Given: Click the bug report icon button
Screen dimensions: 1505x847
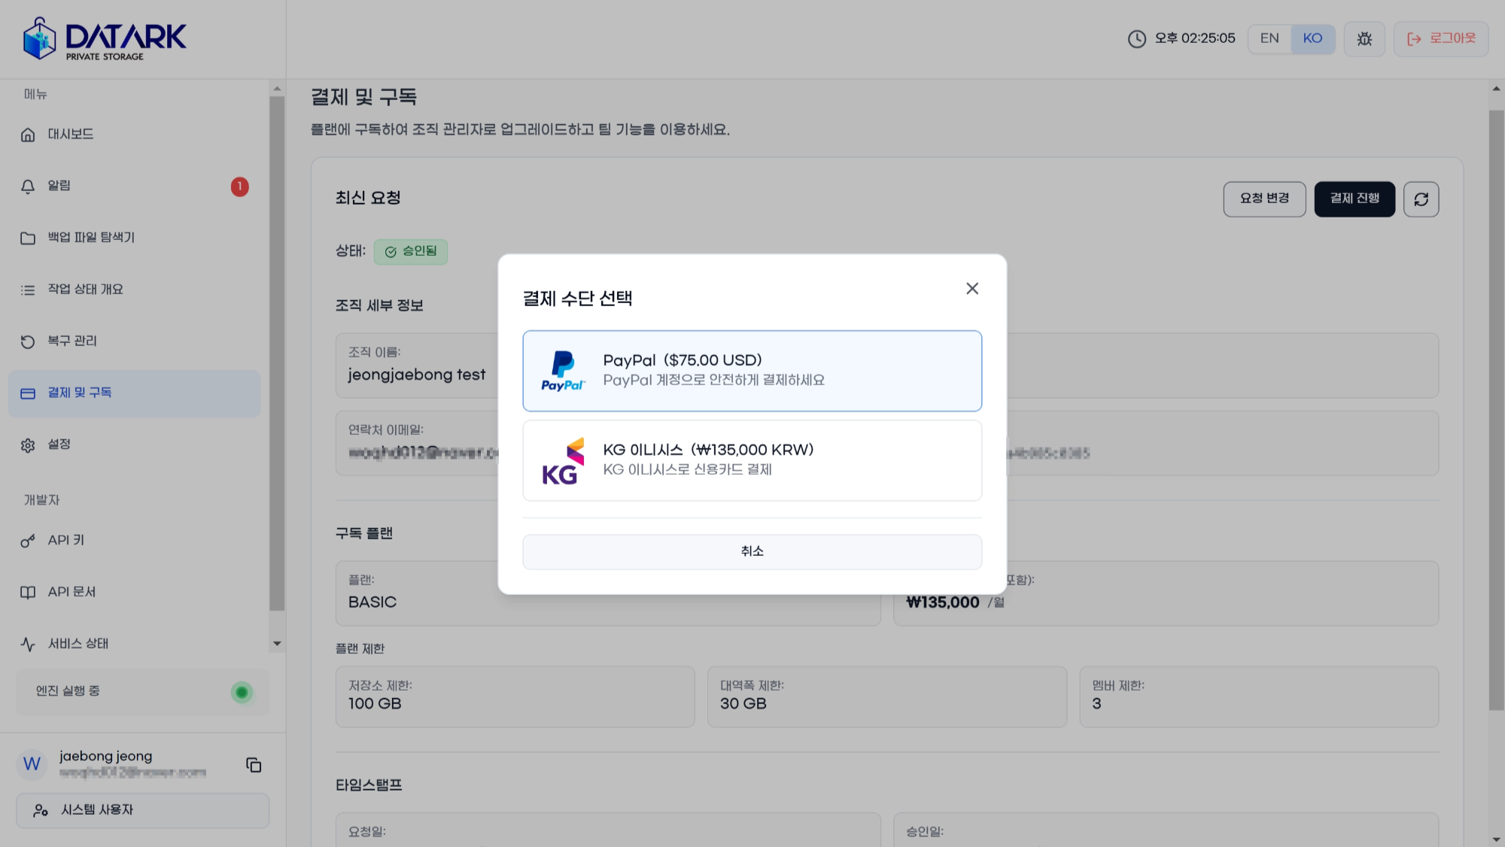Looking at the screenshot, I should tap(1364, 39).
